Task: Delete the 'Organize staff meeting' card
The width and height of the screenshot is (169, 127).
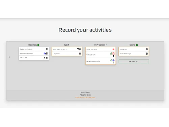Action: pos(47,54)
